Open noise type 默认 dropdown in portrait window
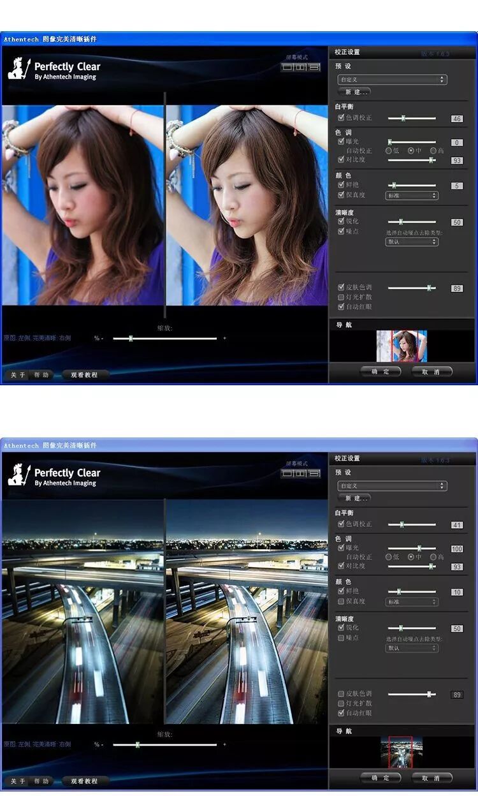478x796 pixels. [412, 242]
